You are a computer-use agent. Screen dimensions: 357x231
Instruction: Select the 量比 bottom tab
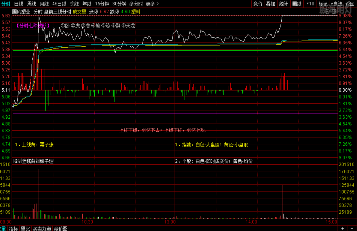tap(25, 228)
